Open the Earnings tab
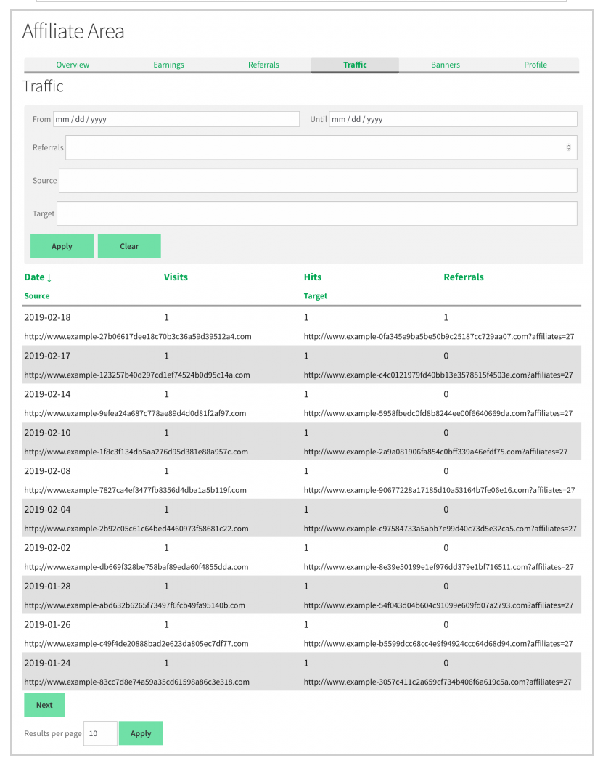 168,65
